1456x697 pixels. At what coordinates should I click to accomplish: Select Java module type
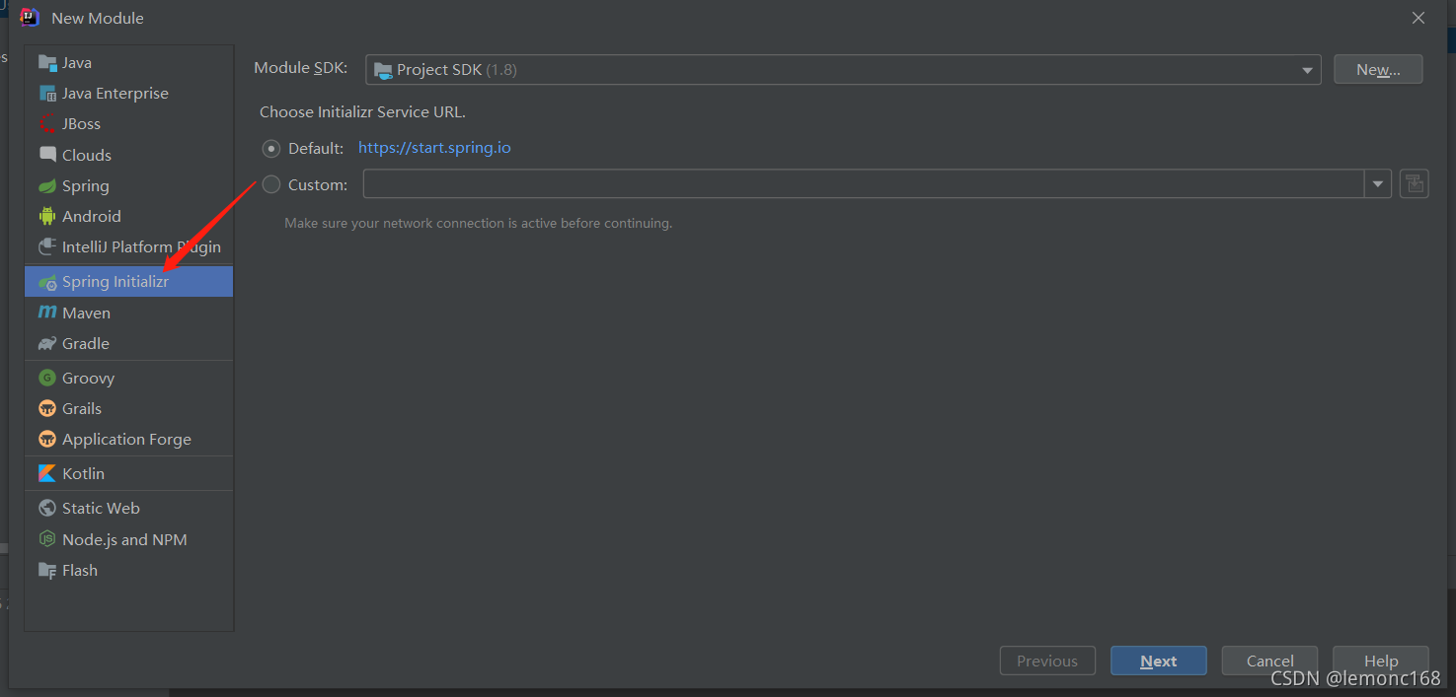point(129,63)
